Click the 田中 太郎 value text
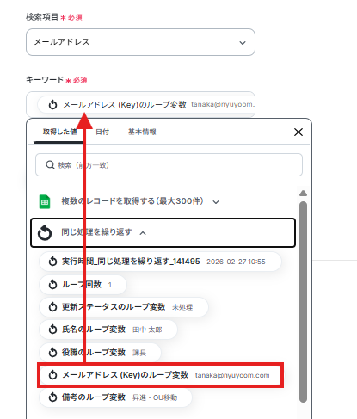The image size is (357, 419). coord(147,330)
